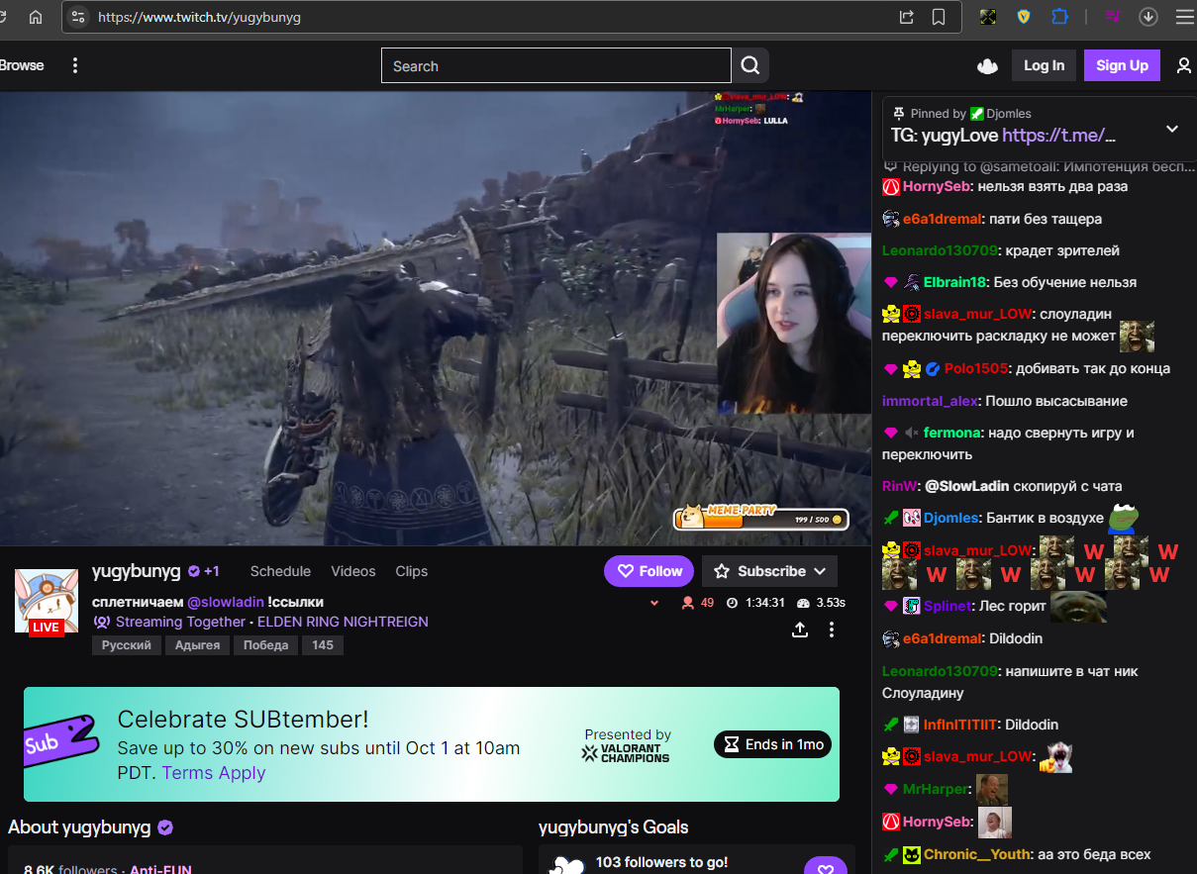Click the viewer count icon showing 49
The height and width of the screenshot is (874, 1197).
tap(687, 603)
